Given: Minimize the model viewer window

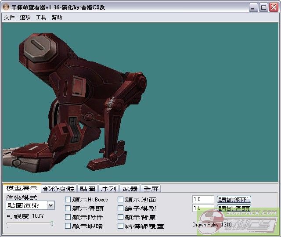Looking at the screenshot, I should coord(253,7).
